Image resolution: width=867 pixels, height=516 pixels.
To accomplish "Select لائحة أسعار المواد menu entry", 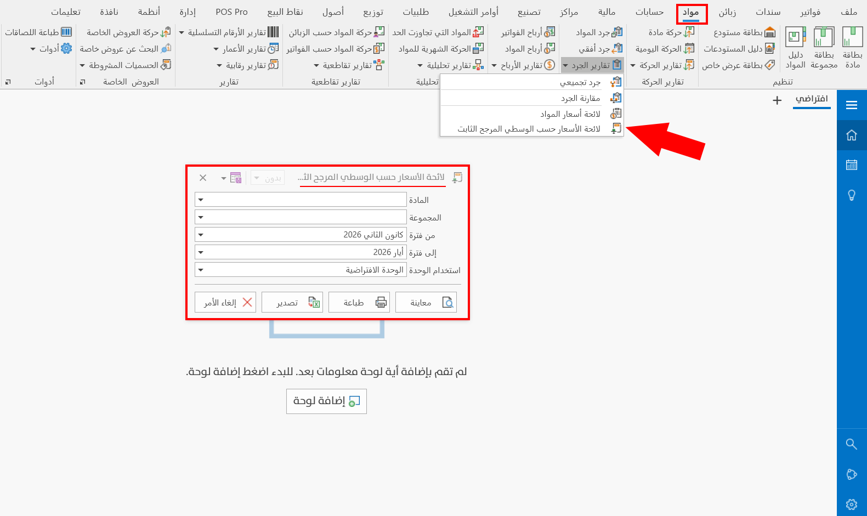I will tap(532, 114).
